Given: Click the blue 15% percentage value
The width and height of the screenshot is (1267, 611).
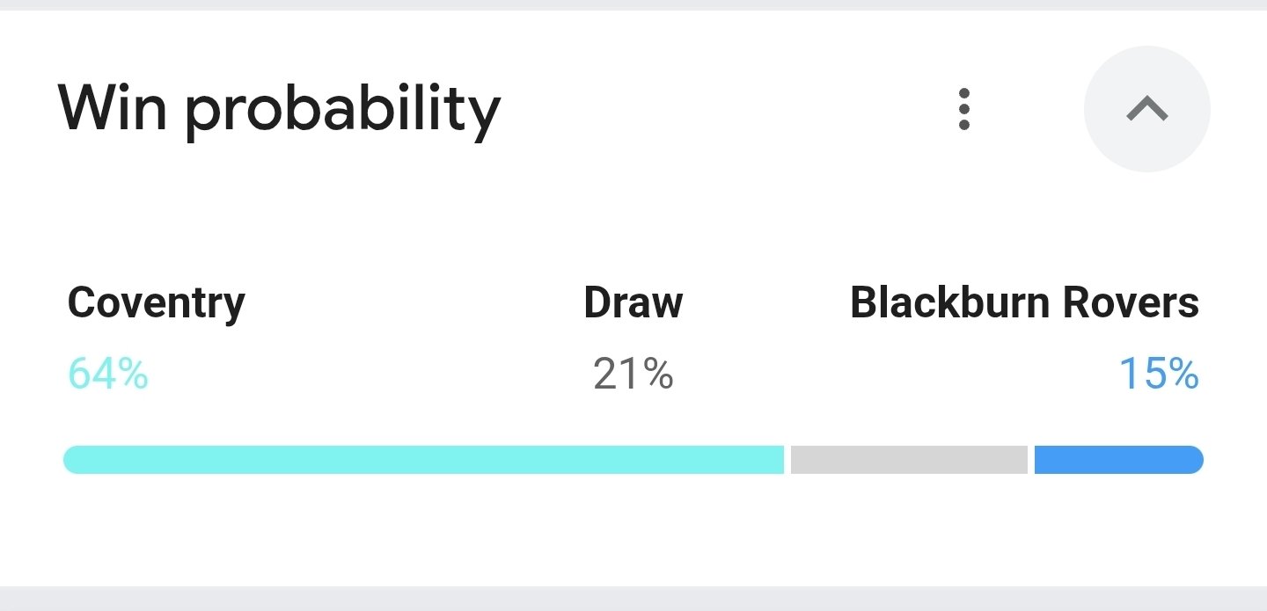Looking at the screenshot, I should [x=1158, y=374].
